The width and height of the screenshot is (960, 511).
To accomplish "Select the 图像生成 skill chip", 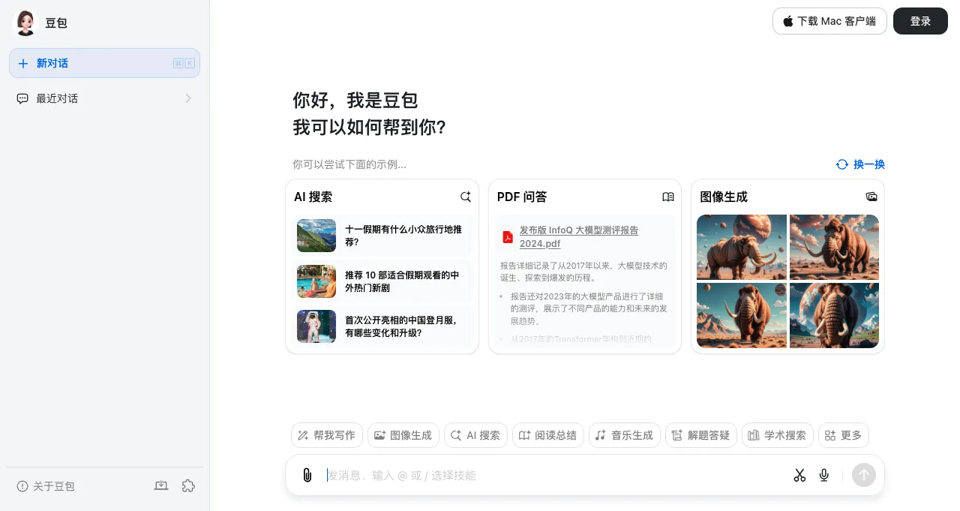I will (x=403, y=435).
